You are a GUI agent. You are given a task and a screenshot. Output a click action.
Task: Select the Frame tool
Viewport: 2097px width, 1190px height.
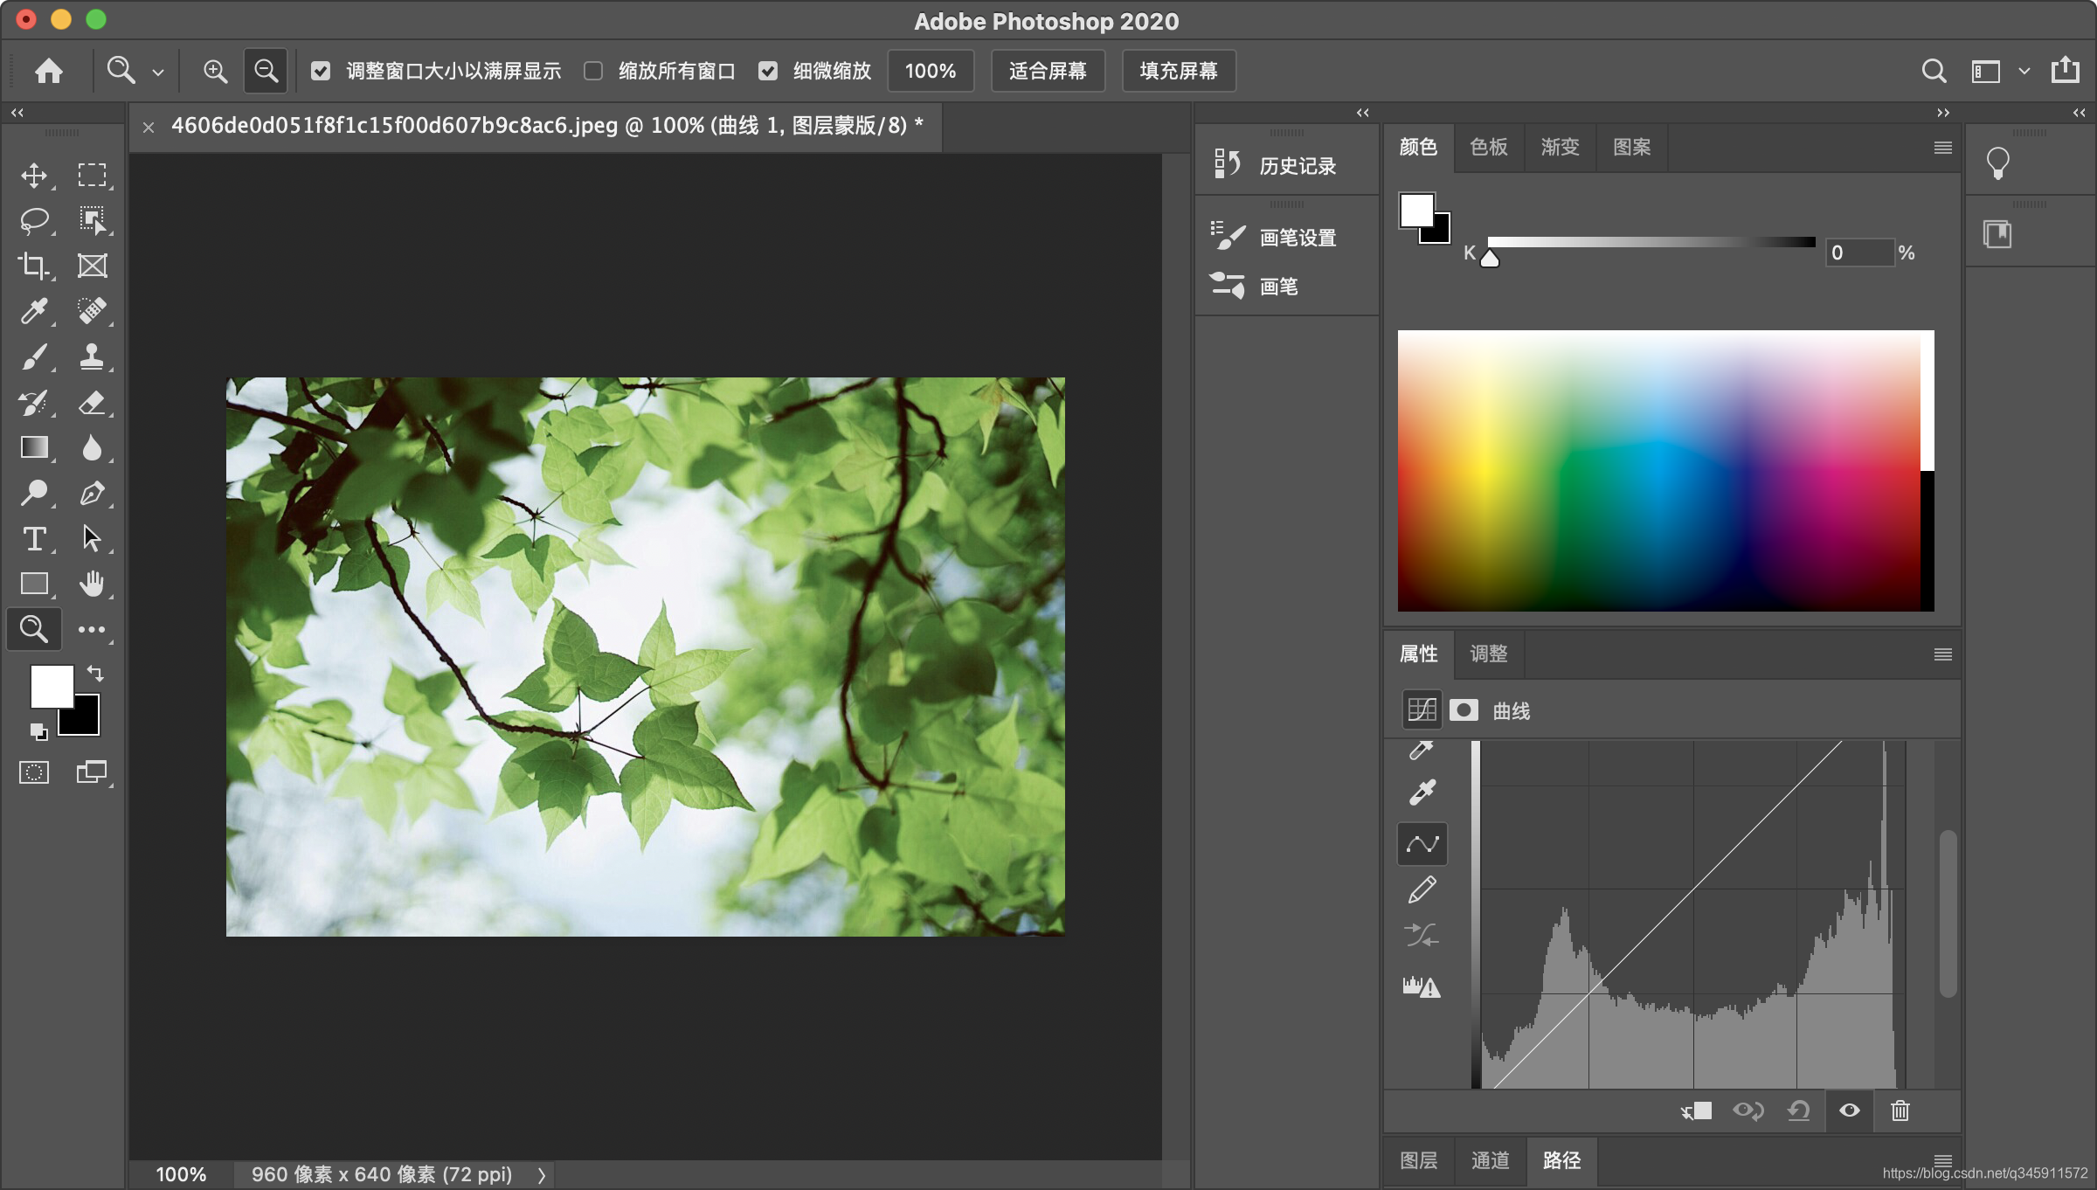[x=92, y=266]
